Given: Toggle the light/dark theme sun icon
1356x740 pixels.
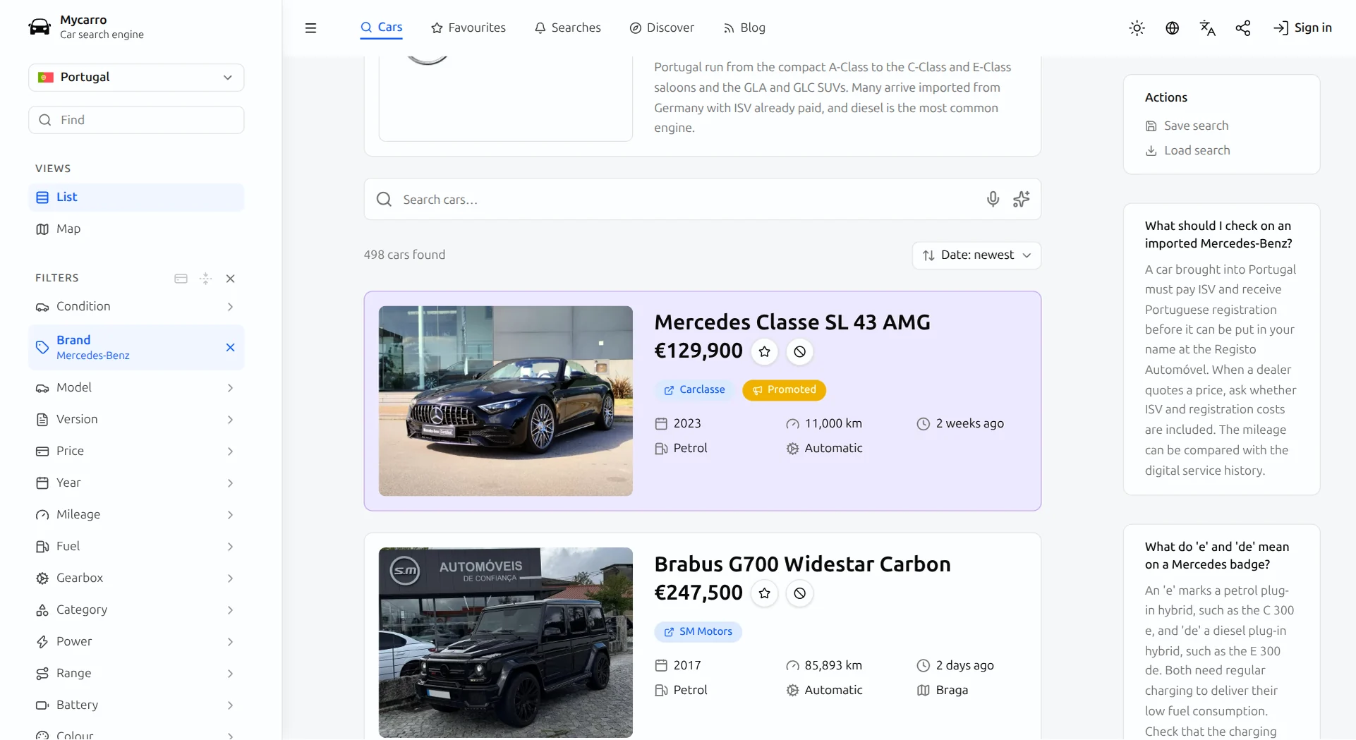Looking at the screenshot, I should [1137, 28].
